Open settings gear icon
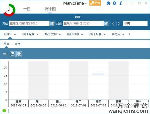Viewport: 150px width, 114px height. (x=115, y=3)
